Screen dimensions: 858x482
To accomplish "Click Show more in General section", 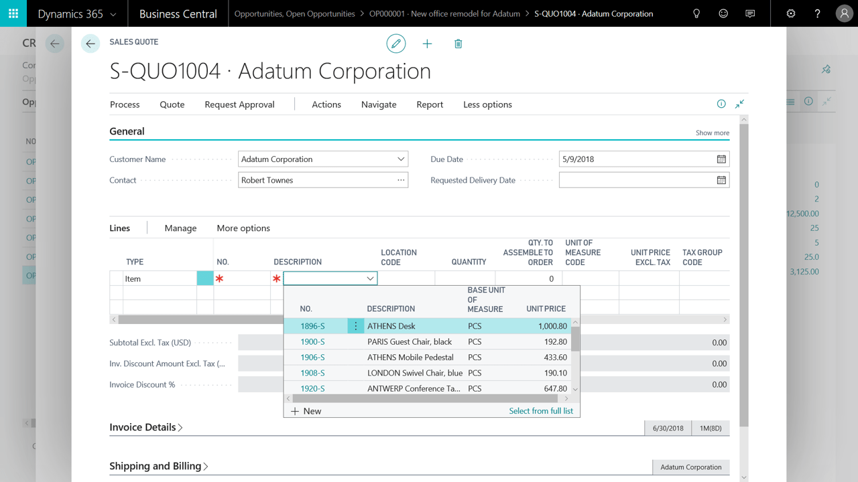I will click(x=713, y=133).
